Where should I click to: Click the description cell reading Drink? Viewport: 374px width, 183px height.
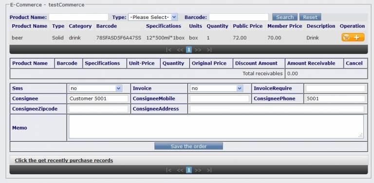click(313, 37)
